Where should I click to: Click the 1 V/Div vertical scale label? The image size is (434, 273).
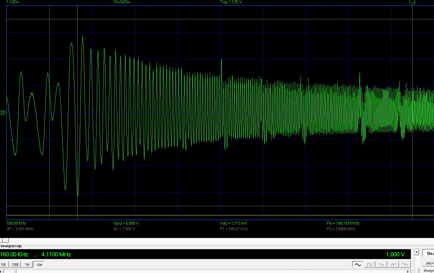pos(13,2)
